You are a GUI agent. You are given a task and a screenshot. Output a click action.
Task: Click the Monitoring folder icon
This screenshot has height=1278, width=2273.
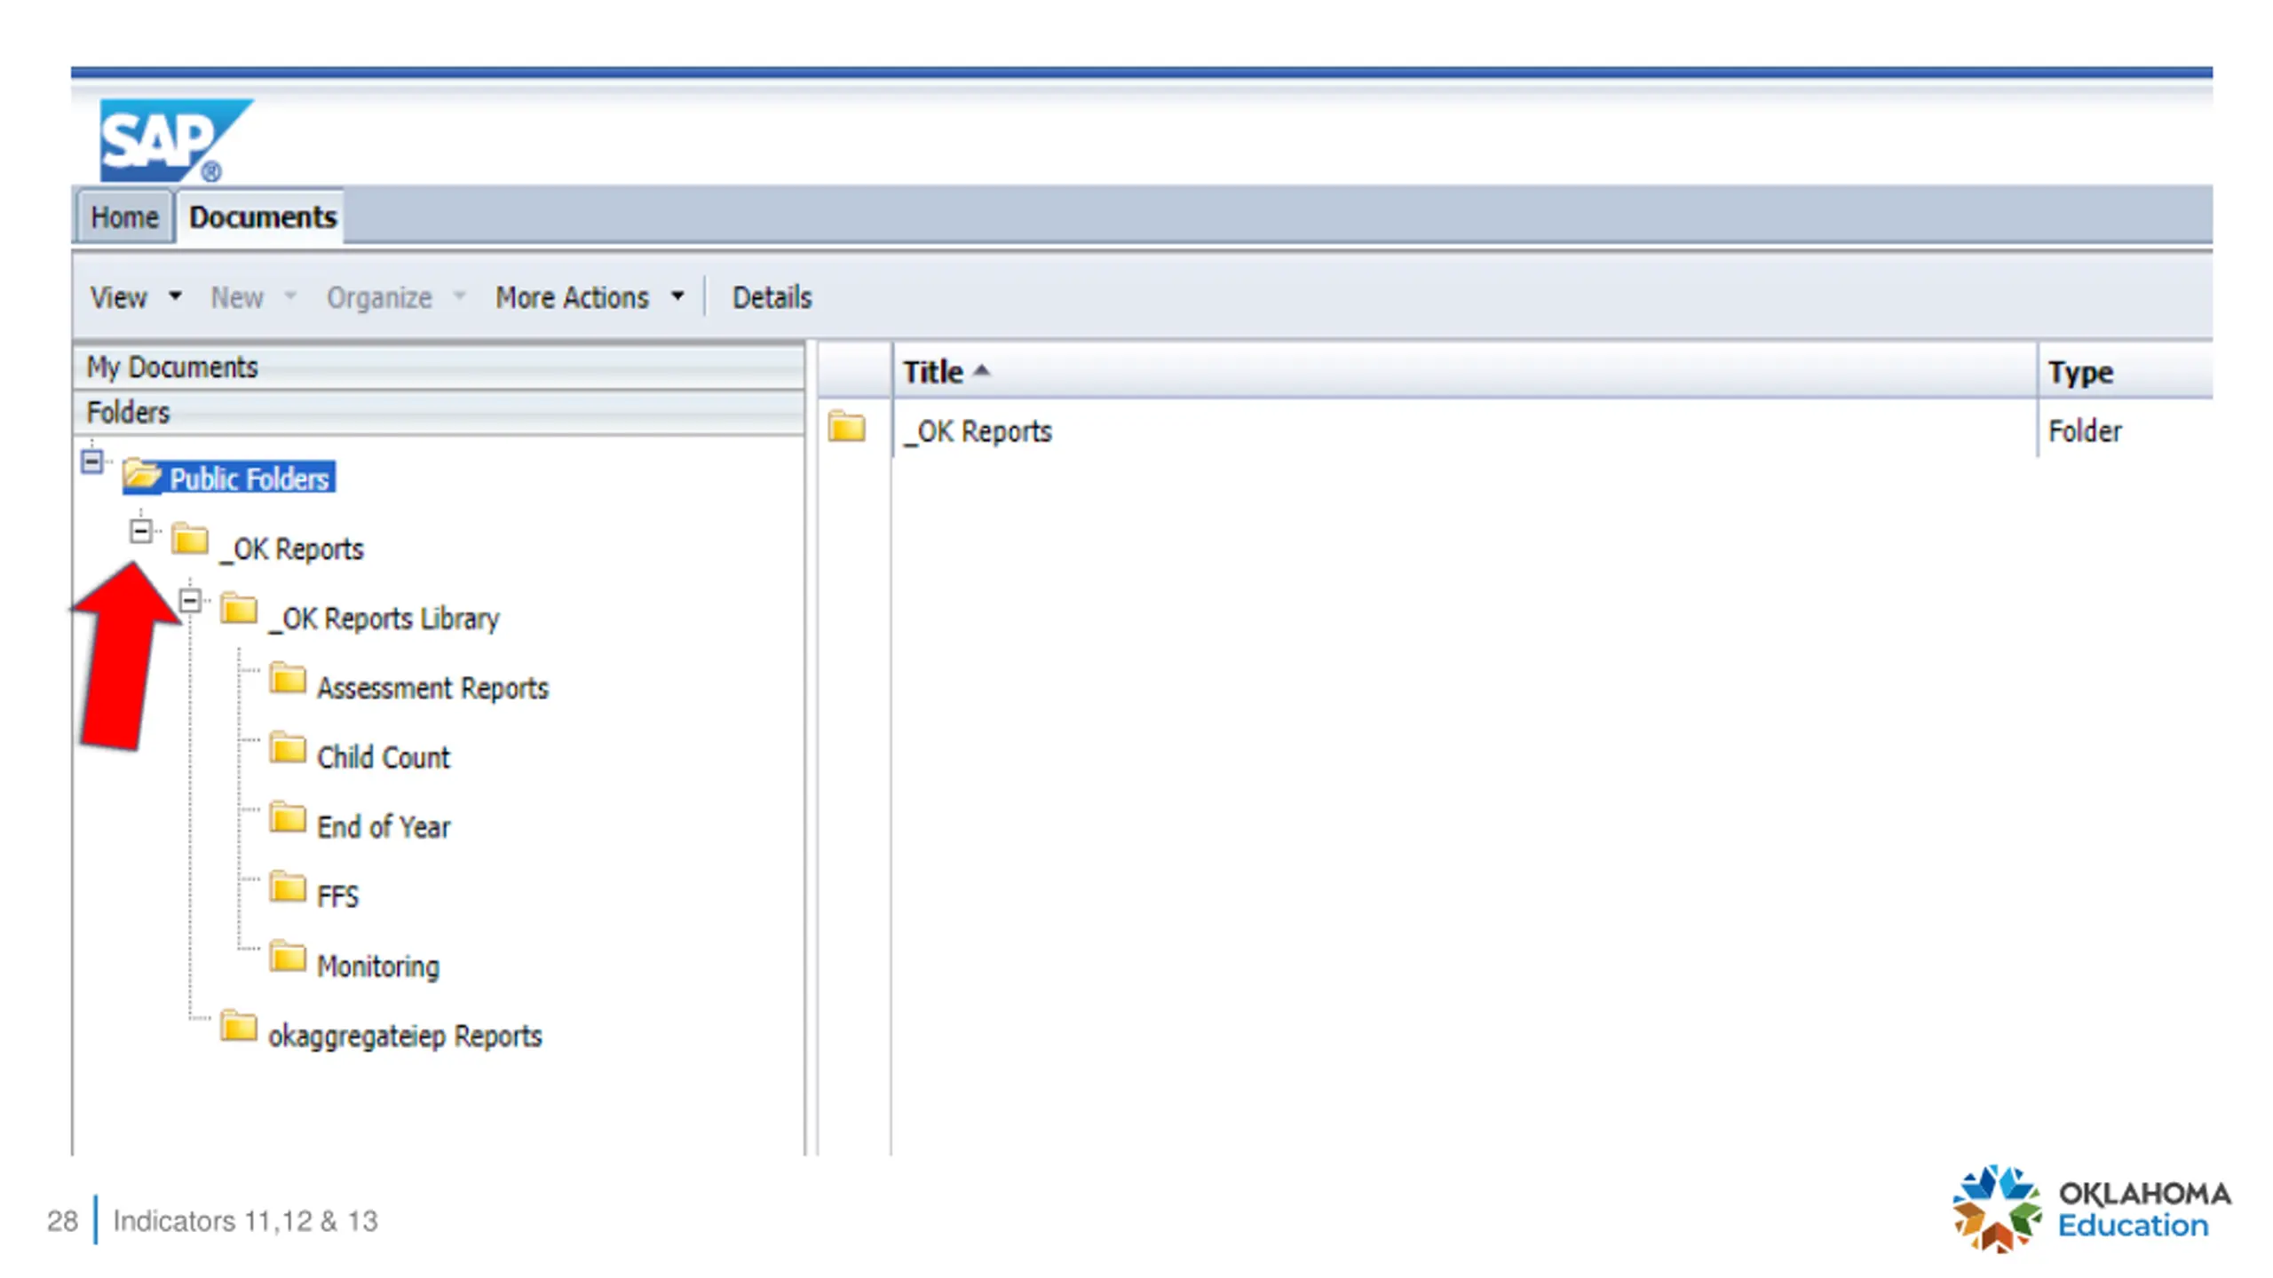coord(288,956)
